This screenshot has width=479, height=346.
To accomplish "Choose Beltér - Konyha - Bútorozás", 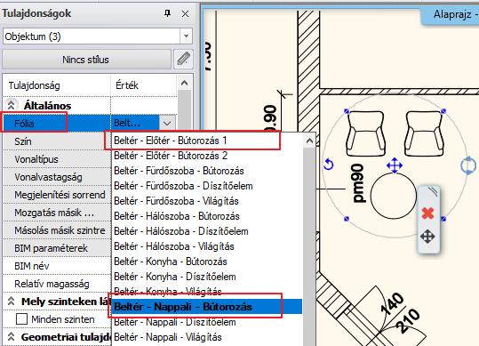I will (x=208, y=262).
